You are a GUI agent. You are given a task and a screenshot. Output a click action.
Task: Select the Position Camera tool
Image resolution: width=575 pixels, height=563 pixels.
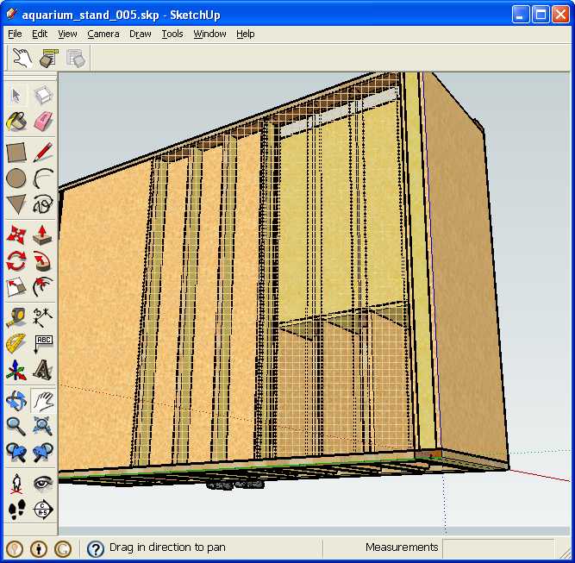(x=16, y=483)
